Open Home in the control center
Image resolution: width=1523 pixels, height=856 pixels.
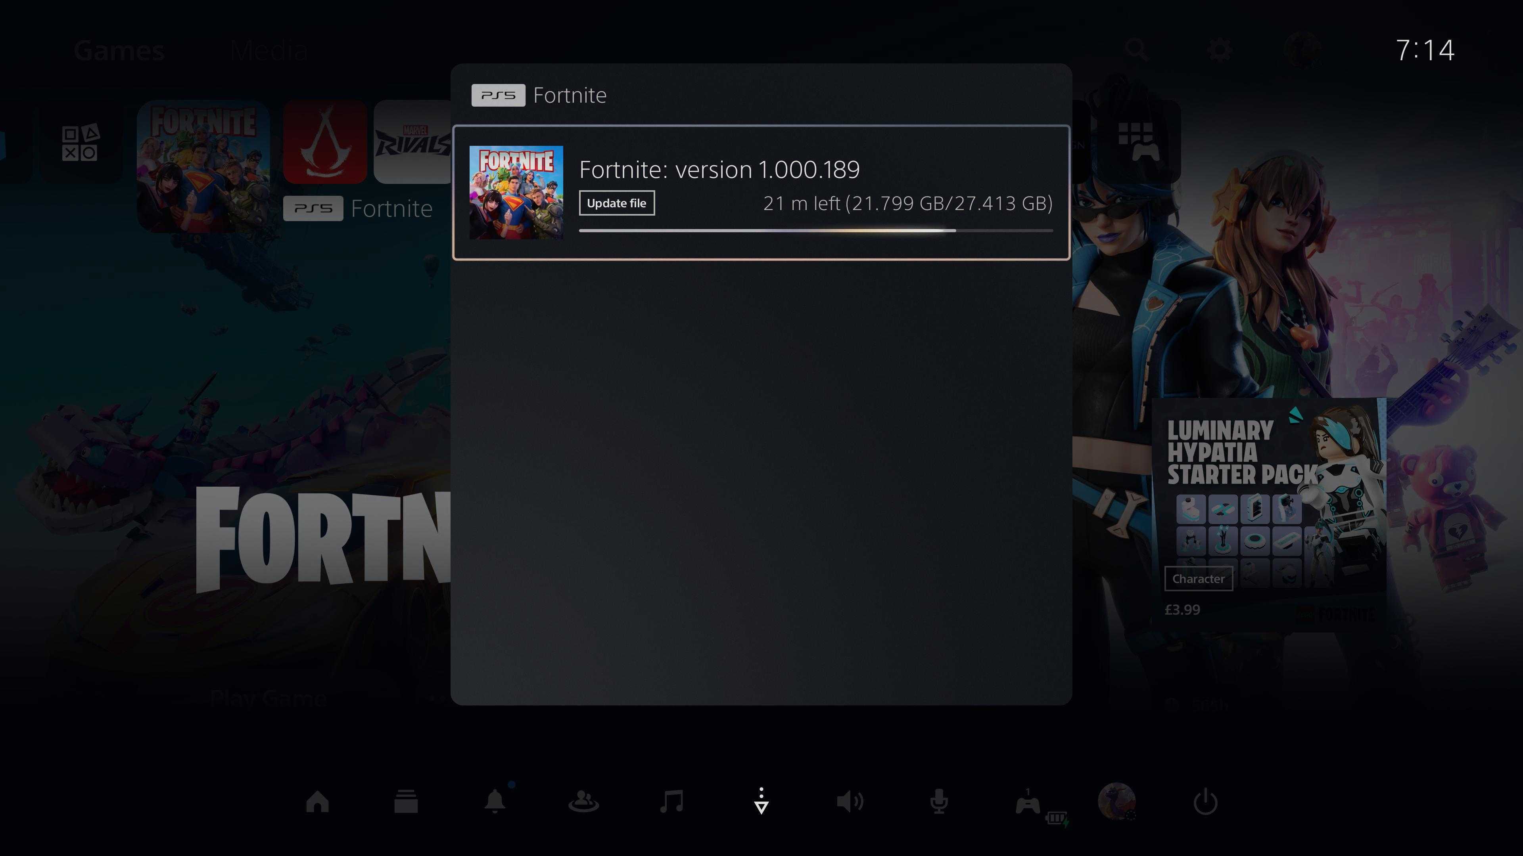(317, 802)
